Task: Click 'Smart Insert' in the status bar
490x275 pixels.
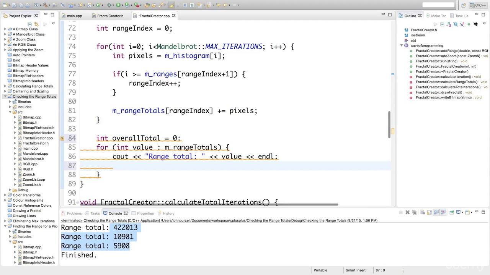Action: 356,270
